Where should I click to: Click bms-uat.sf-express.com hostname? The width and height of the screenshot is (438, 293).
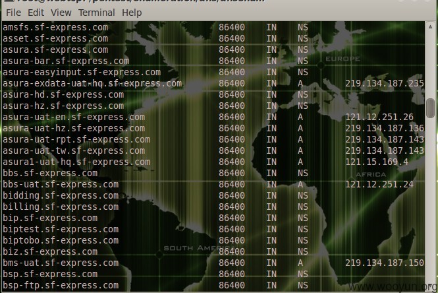(x=61, y=263)
